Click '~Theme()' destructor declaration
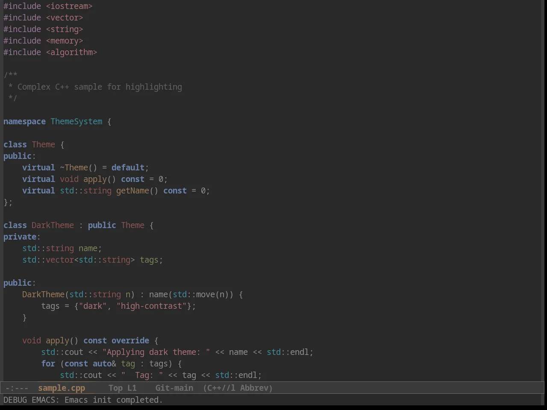The image size is (547, 410). (x=79, y=167)
